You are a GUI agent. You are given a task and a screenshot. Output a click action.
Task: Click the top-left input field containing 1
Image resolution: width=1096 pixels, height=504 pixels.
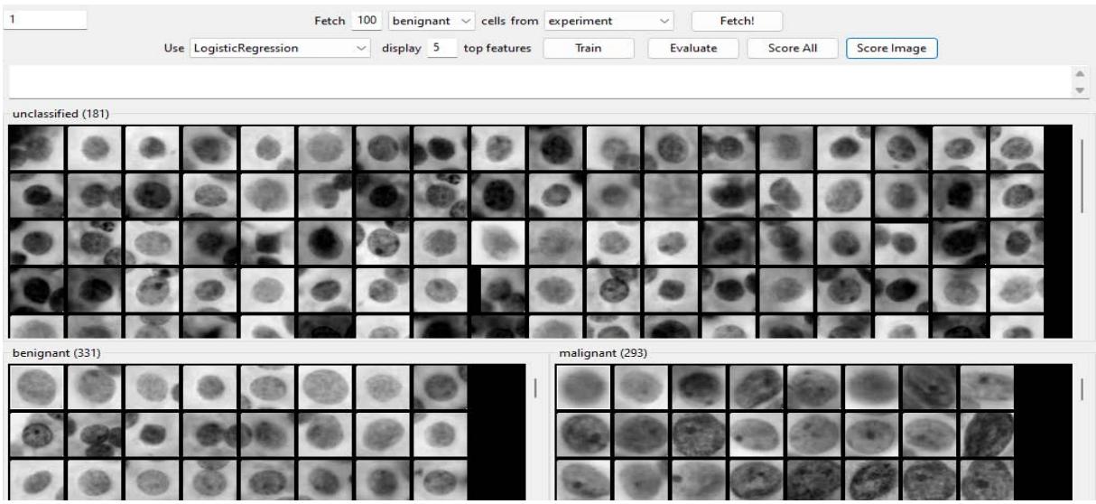45,19
